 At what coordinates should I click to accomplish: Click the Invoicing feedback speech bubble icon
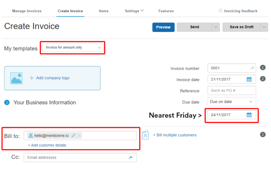click(x=220, y=11)
